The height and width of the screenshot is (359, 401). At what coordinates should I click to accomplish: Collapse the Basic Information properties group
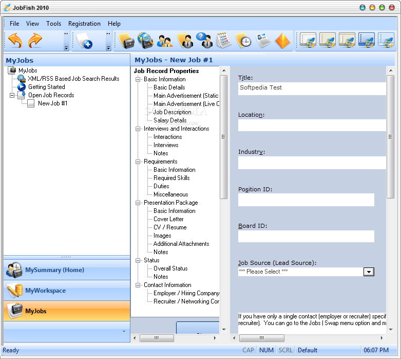click(x=138, y=79)
